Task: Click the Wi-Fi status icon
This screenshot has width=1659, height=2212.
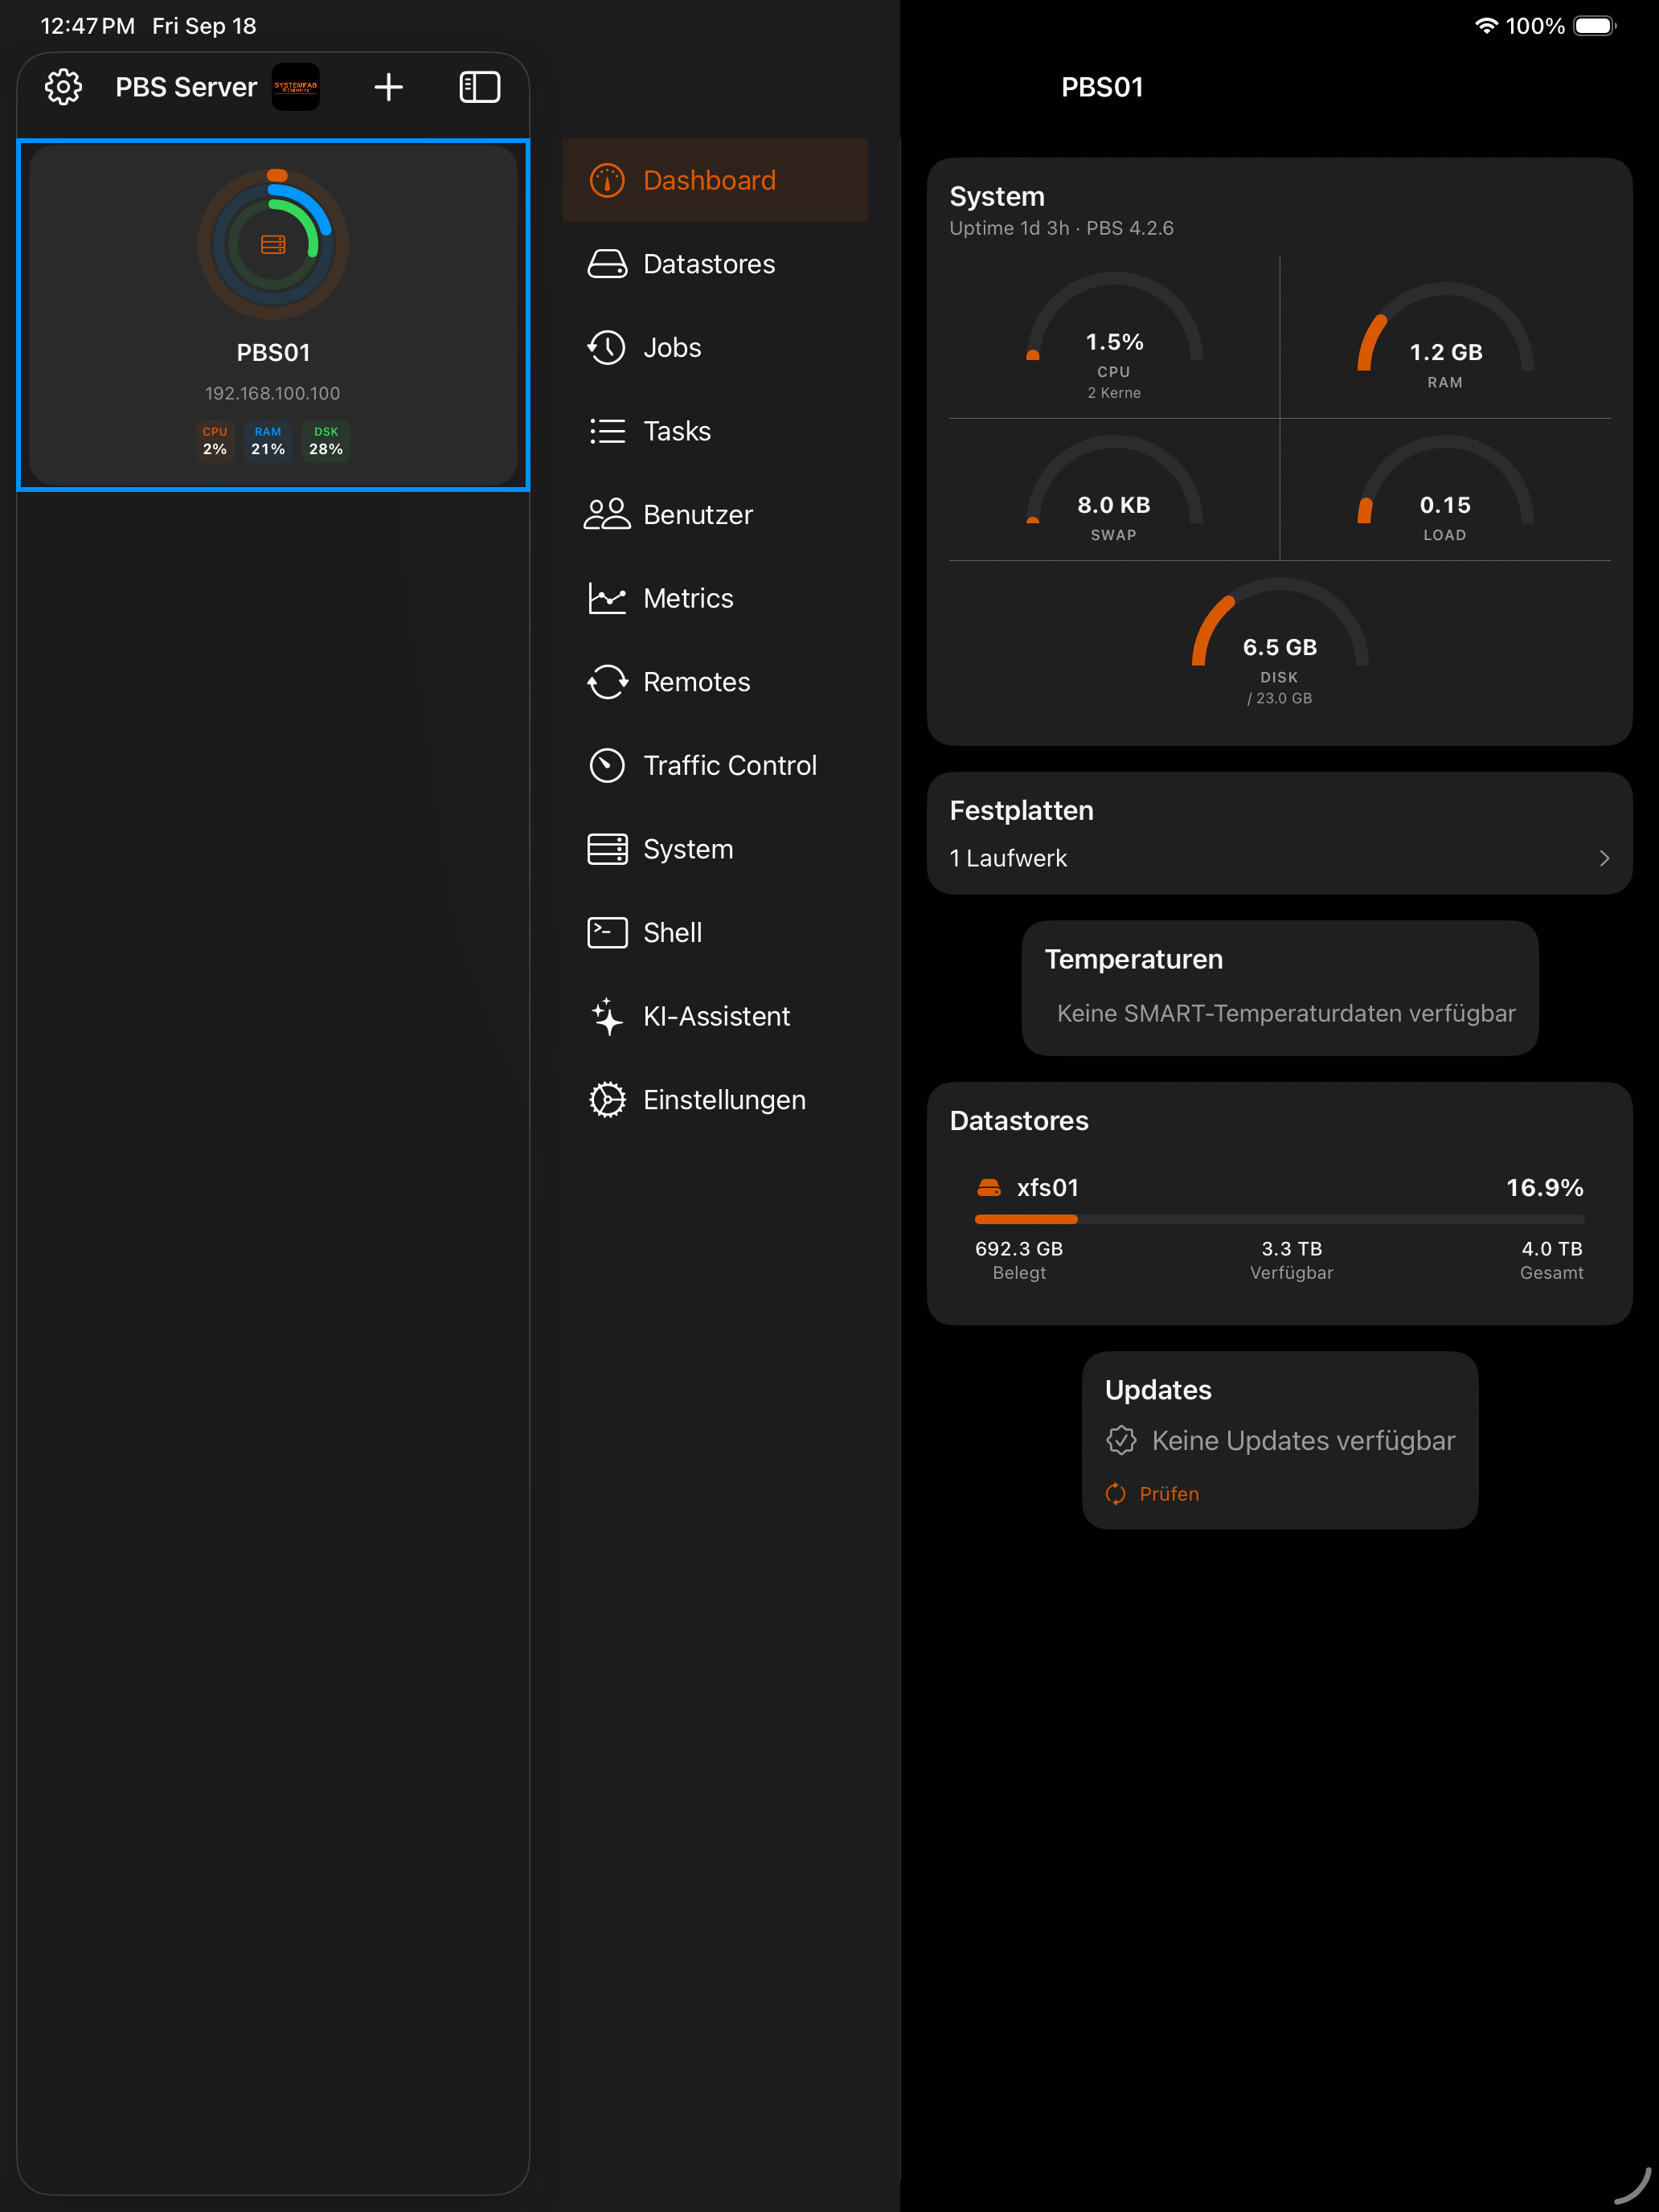Action: tap(1486, 26)
